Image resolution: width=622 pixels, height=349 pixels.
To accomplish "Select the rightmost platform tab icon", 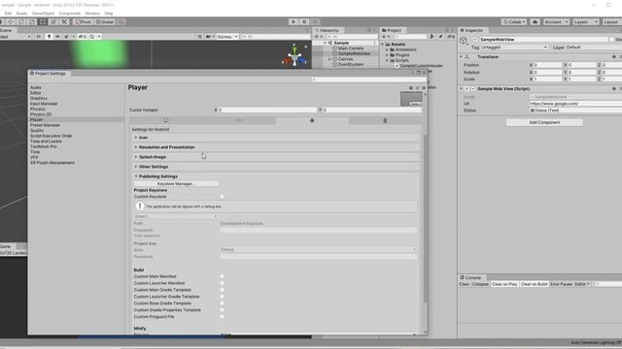I will 385,120.
